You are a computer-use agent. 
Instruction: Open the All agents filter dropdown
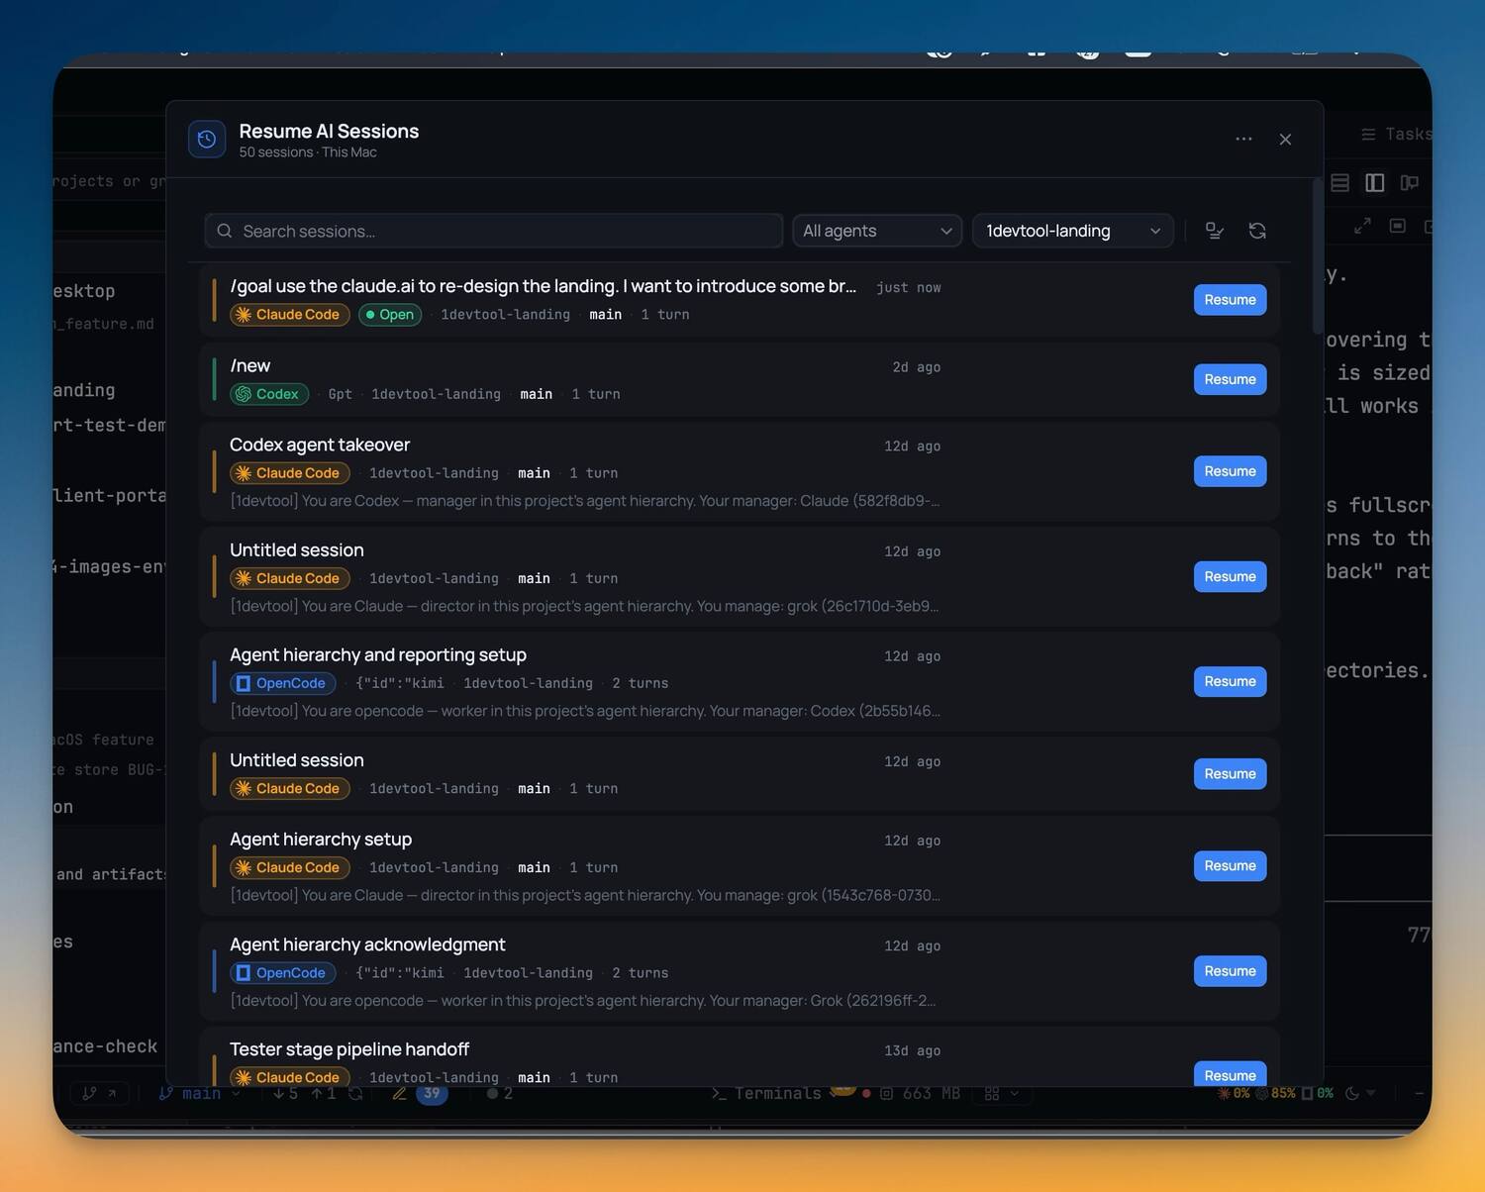(x=877, y=231)
